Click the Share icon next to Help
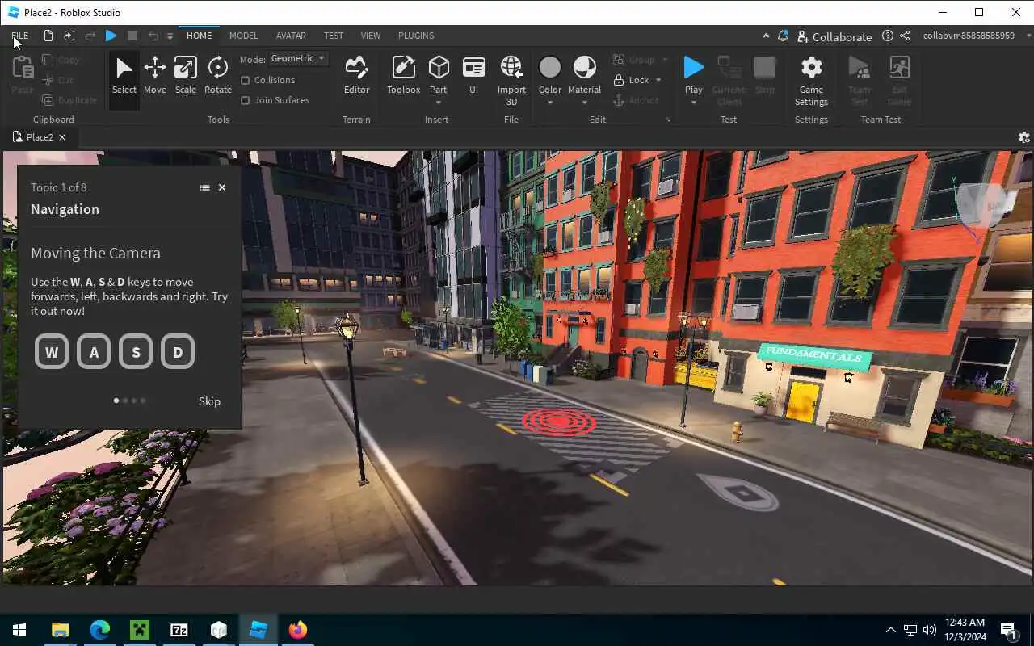The height and width of the screenshot is (646, 1034). 905,36
